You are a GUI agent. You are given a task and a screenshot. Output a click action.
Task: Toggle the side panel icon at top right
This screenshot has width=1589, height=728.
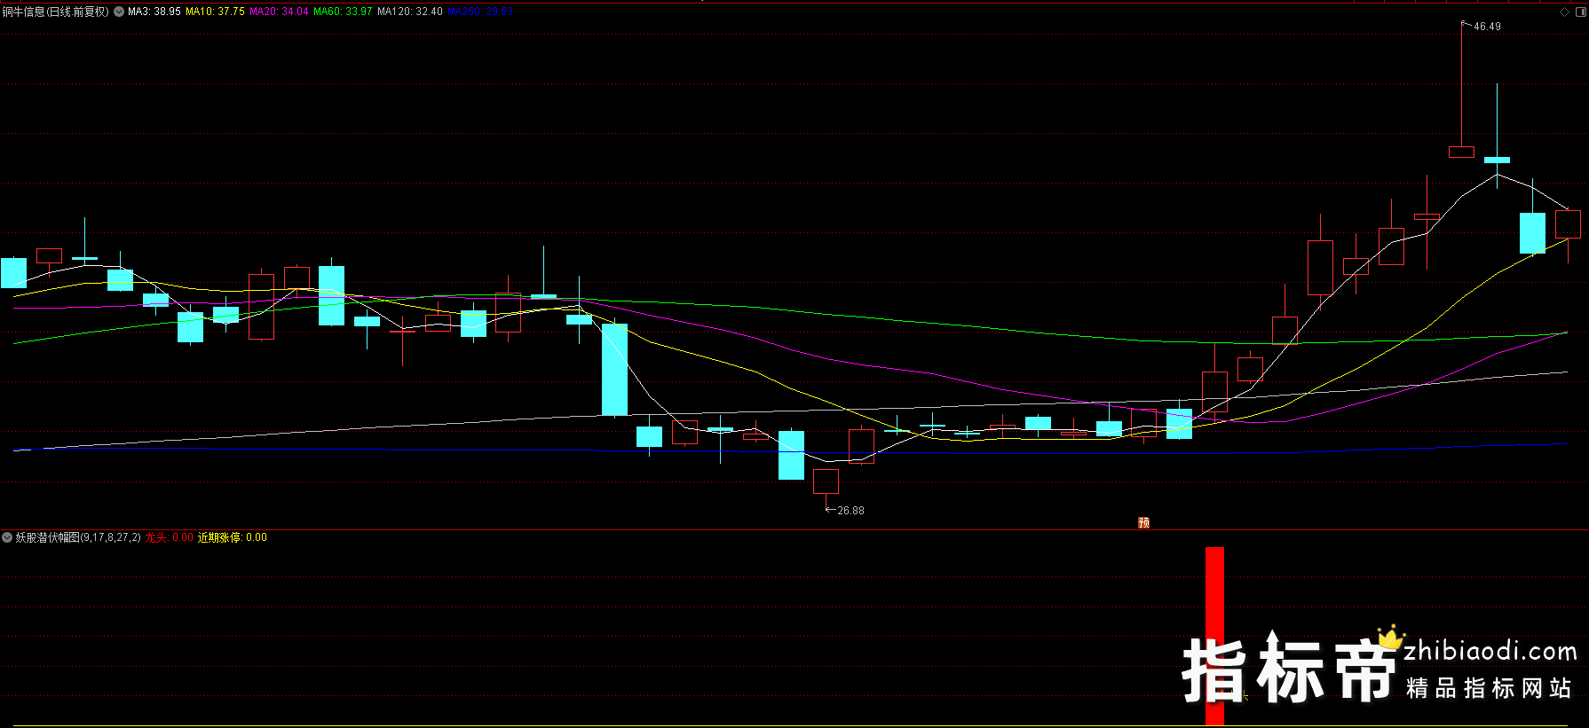[x=1581, y=12]
